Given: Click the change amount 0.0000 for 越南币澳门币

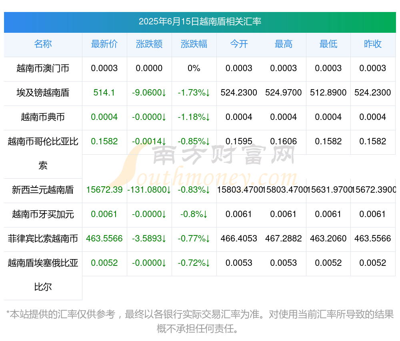Looking at the screenshot, I should tap(149, 68).
